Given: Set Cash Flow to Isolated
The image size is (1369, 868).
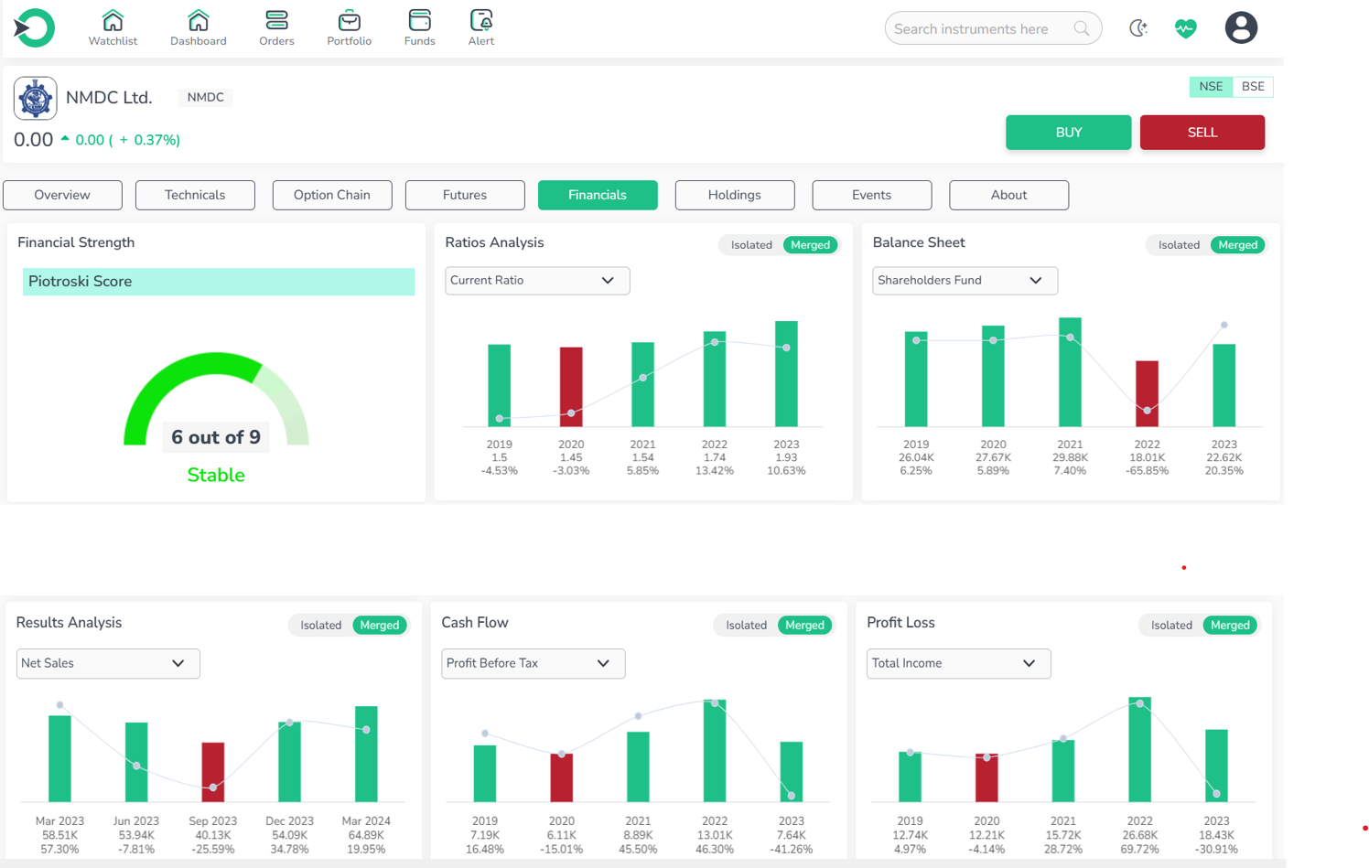Looking at the screenshot, I should coord(746,626).
